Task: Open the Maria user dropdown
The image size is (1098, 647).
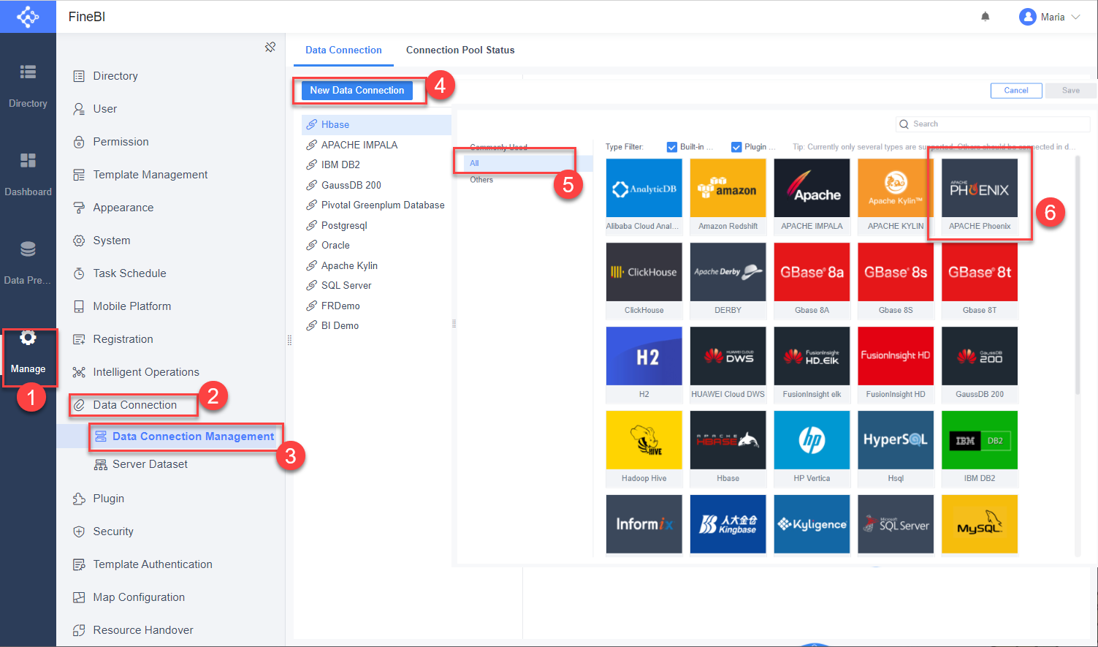Action: 1050,17
